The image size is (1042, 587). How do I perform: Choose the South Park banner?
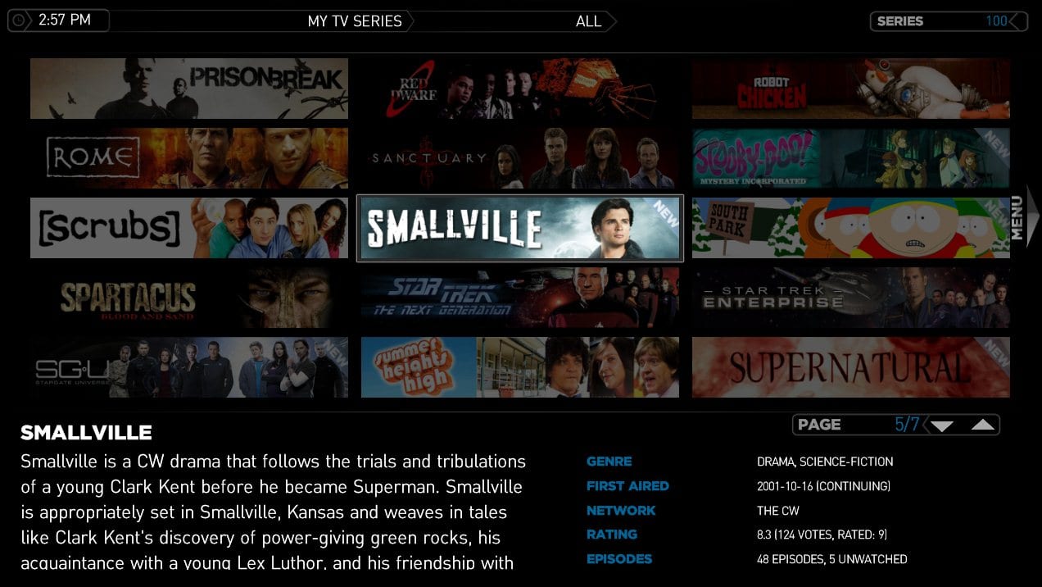coord(851,228)
